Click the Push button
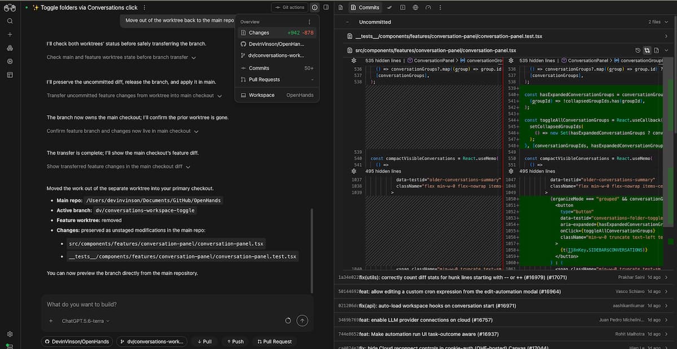Screen dimensions: 677x349 (x=235, y=341)
